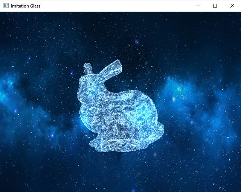Screen dimensions: 241x192
Task: Minimize the Imitation Glass window
Action: coord(198,6)
